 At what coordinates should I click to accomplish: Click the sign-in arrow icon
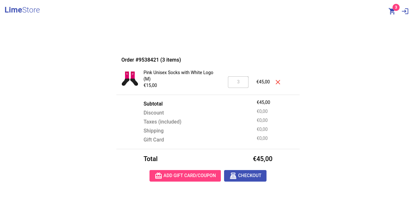405,11
